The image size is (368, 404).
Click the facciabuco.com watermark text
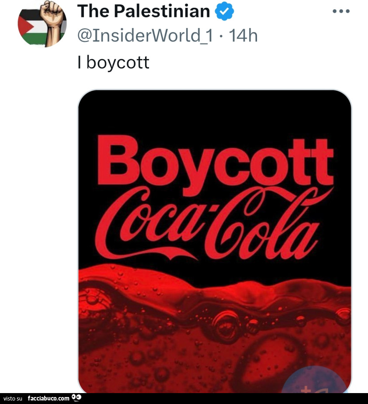pos(49,398)
